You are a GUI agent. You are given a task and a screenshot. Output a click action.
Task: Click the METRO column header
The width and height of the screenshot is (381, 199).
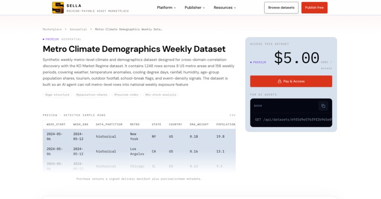click(135, 124)
